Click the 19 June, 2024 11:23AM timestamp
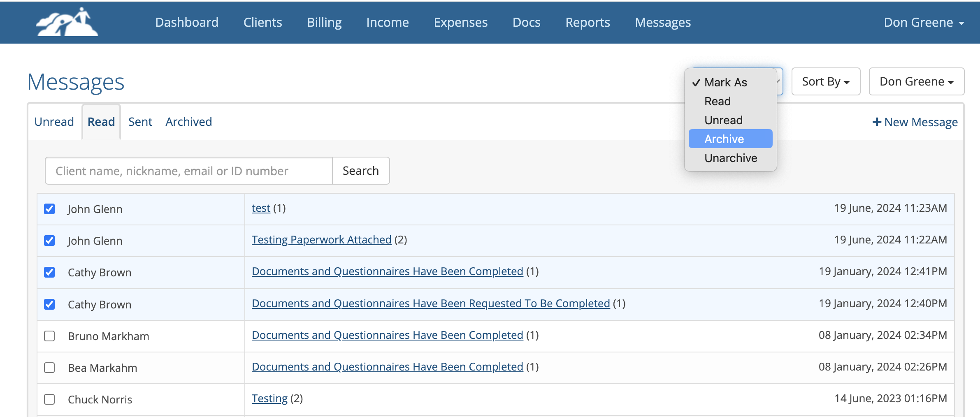 click(x=890, y=208)
